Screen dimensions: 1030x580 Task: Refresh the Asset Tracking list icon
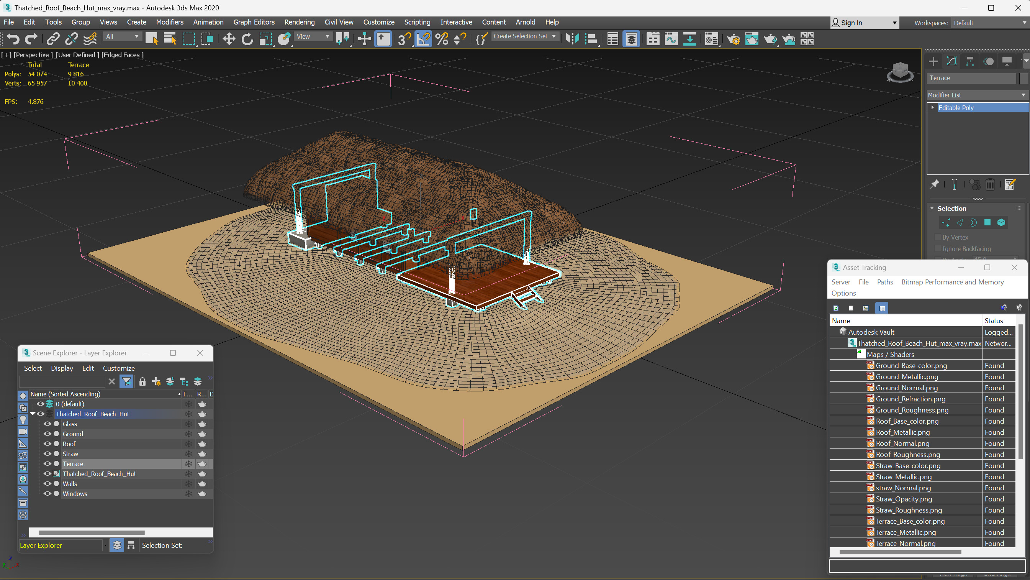[836, 308]
